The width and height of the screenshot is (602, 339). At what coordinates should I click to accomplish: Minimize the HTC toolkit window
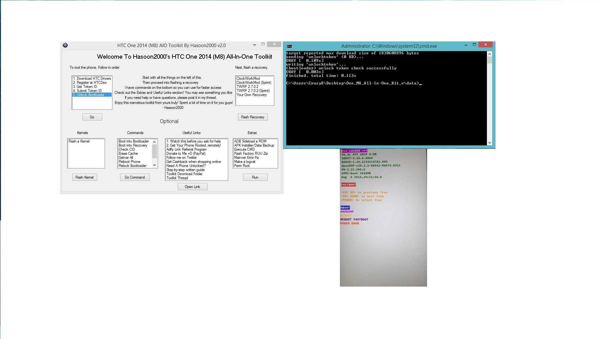255,45
